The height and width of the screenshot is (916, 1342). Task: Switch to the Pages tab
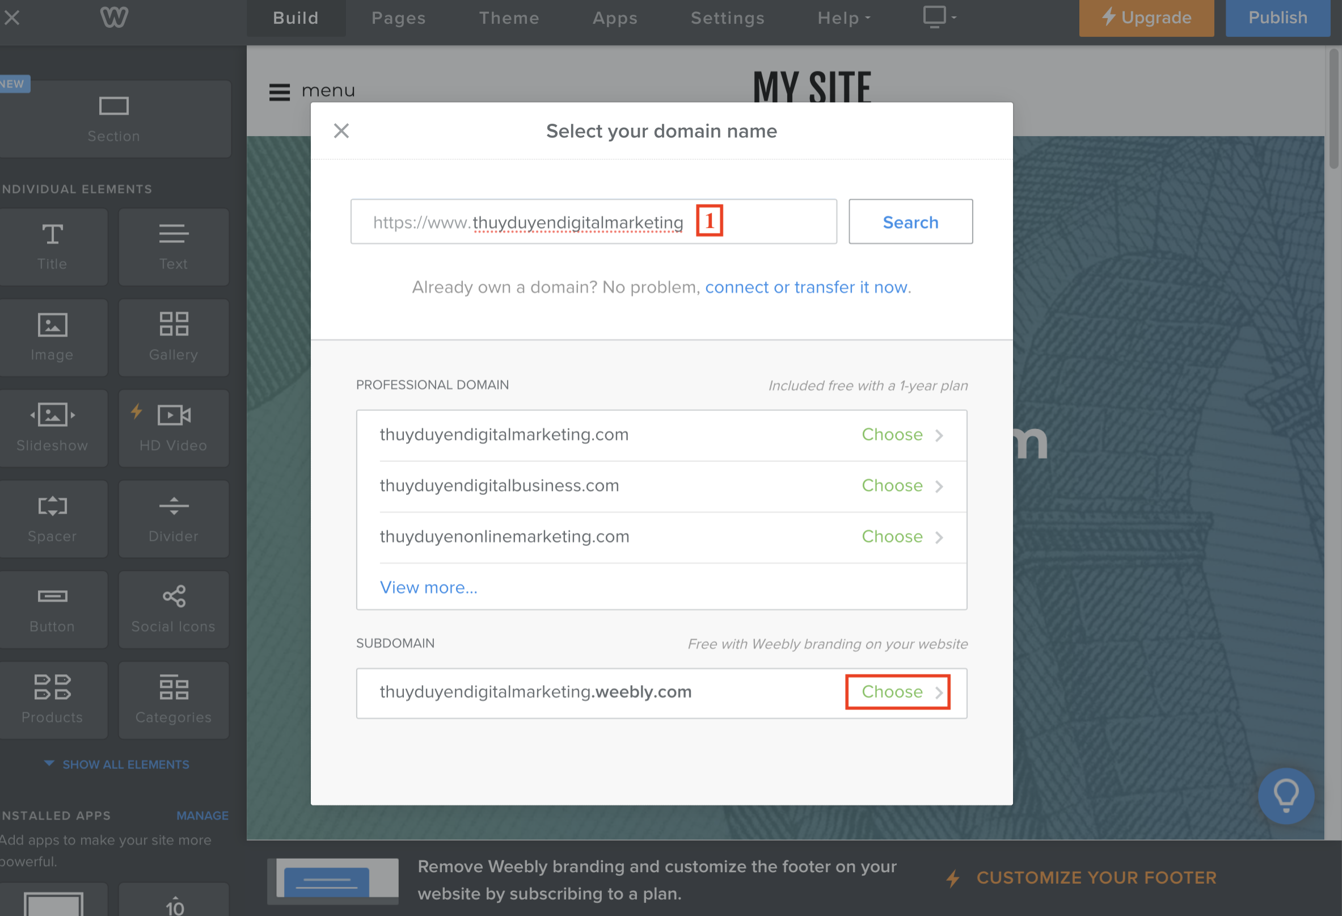[x=398, y=18]
